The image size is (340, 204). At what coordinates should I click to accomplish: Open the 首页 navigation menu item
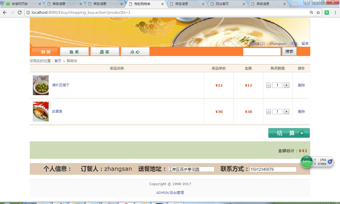[x=45, y=52]
